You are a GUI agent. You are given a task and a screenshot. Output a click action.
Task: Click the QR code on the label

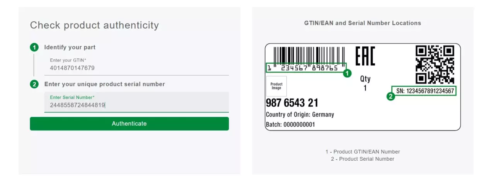coord(435,65)
